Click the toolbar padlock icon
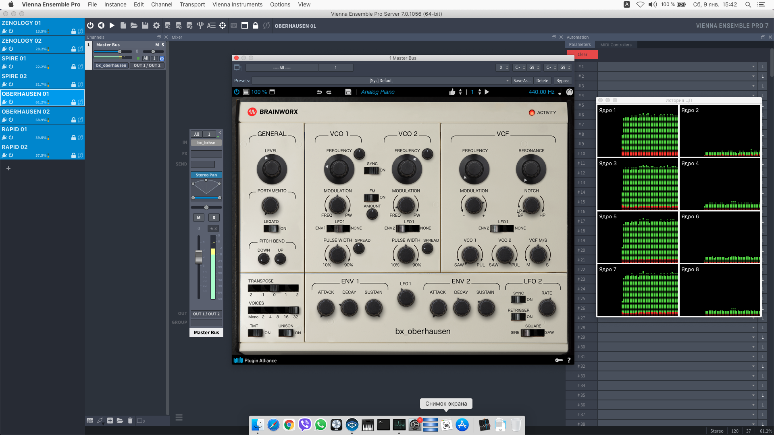The image size is (774, 435). [255, 25]
